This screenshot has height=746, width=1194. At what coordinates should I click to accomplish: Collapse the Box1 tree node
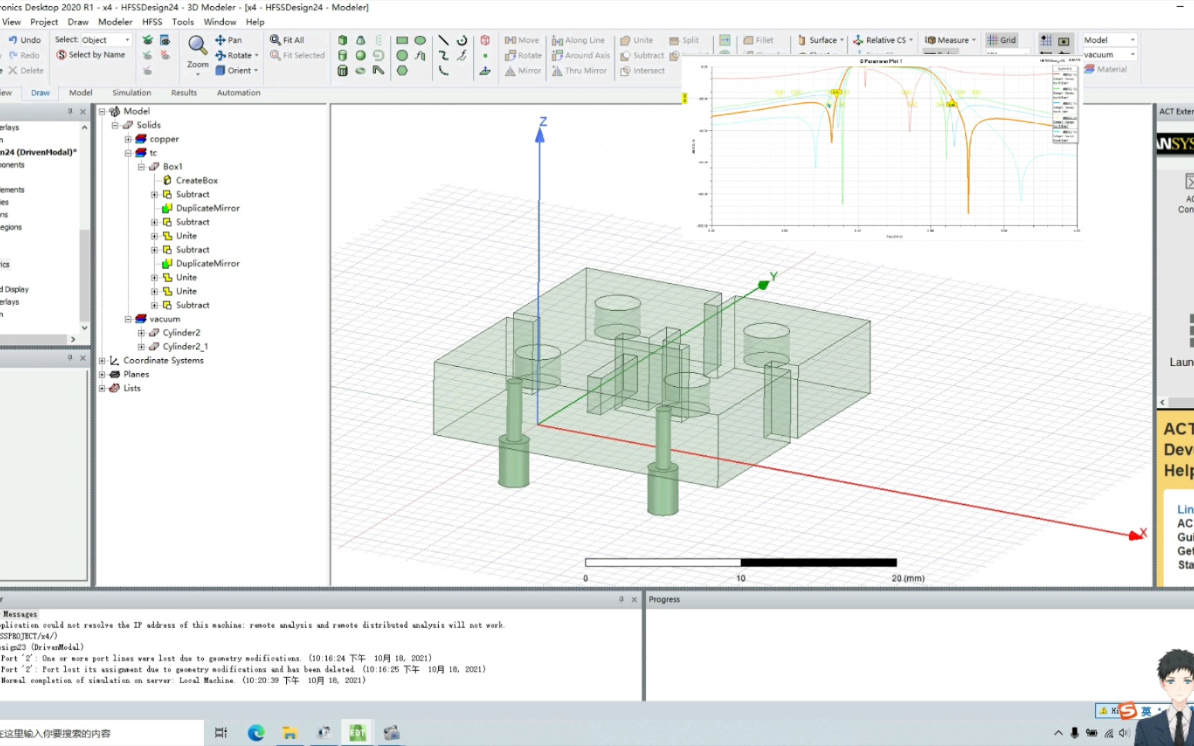pos(141,166)
